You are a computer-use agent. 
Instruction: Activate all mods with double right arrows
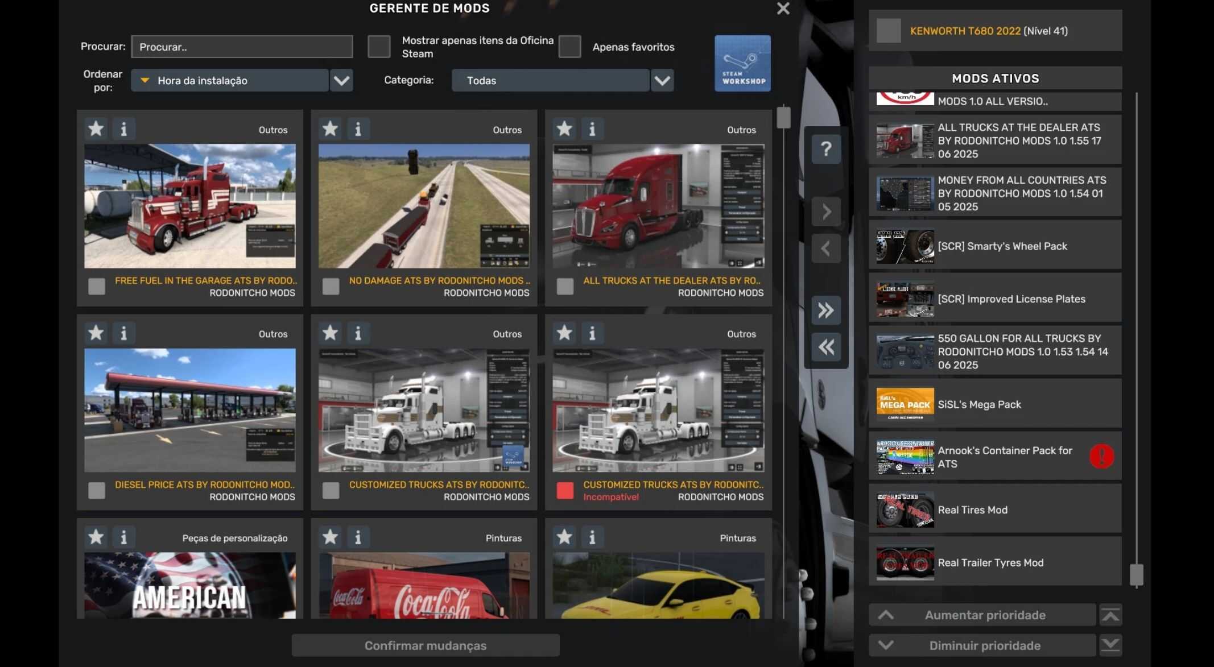click(x=826, y=310)
